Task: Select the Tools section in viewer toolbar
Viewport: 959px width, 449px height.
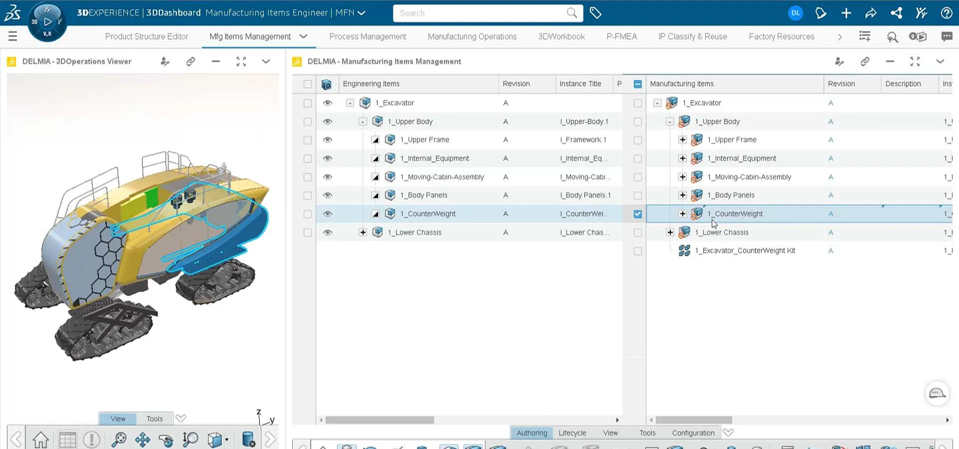Action: click(x=154, y=419)
